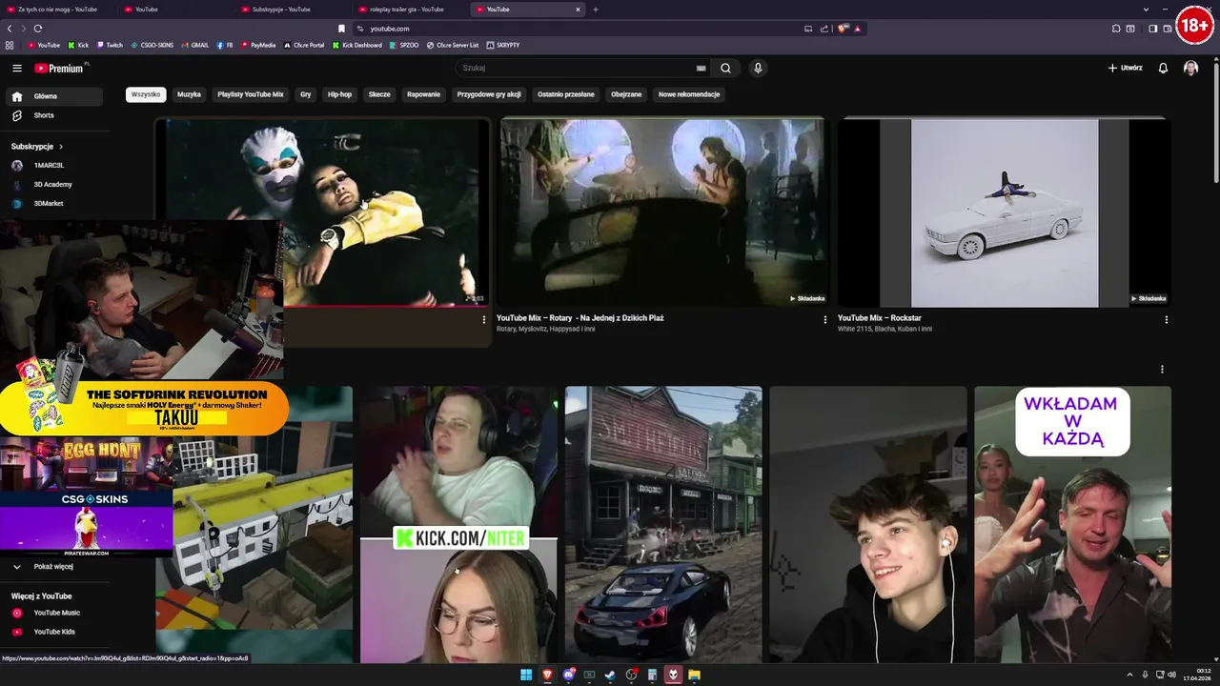Open a new browser tab with plus
Image resolution: width=1220 pixels, height=686 pixels.
coord(596,10)
